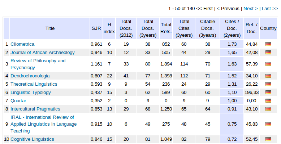
Task: Click the flag for Cognitive Linguistics
Action: 268,139
